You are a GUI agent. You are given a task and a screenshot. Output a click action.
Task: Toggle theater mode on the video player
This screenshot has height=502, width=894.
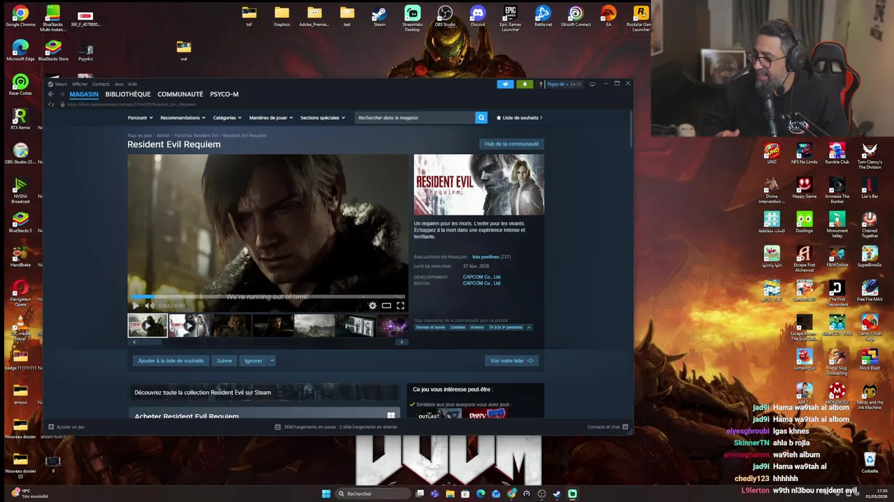(x=386, y=305)
